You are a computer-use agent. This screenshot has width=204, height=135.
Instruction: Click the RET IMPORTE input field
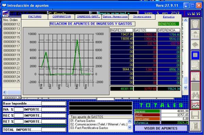tap(53, 121)
